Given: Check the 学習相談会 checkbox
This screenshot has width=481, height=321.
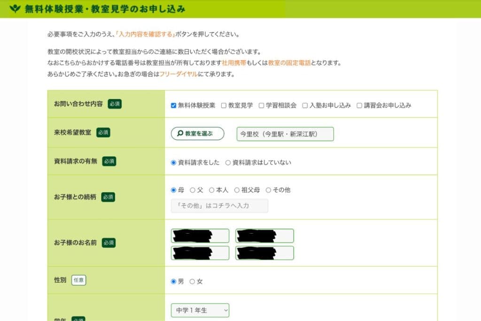Looking at the screenshot, I should pos(261,106).
